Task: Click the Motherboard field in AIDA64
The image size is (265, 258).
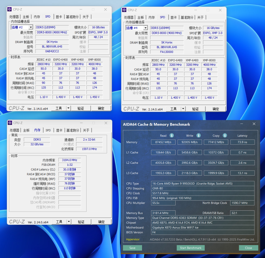Action: pyautogui.click(x=202, y=228)
